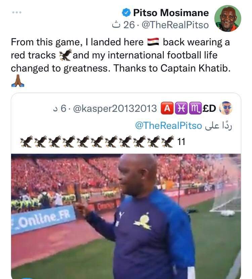Click the @TheRealPitso handle in header

point(175,25)
